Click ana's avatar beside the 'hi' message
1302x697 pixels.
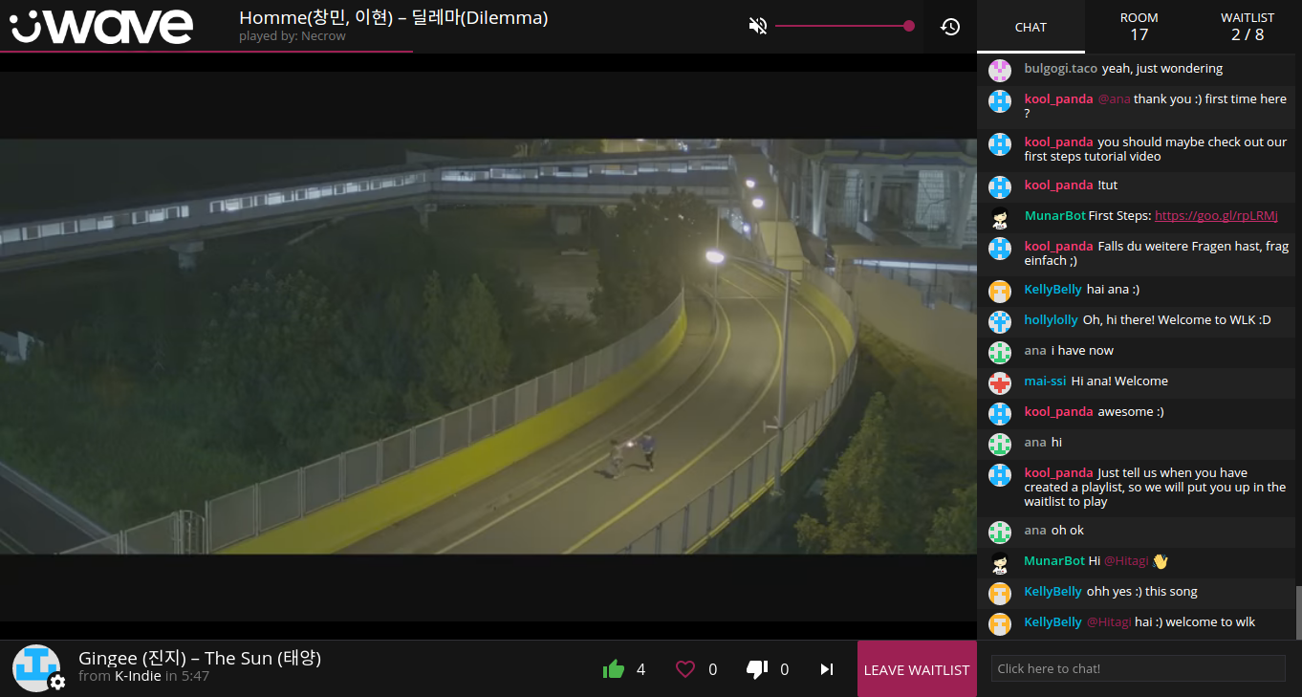pyautogui.click(x=1000, y=444)
